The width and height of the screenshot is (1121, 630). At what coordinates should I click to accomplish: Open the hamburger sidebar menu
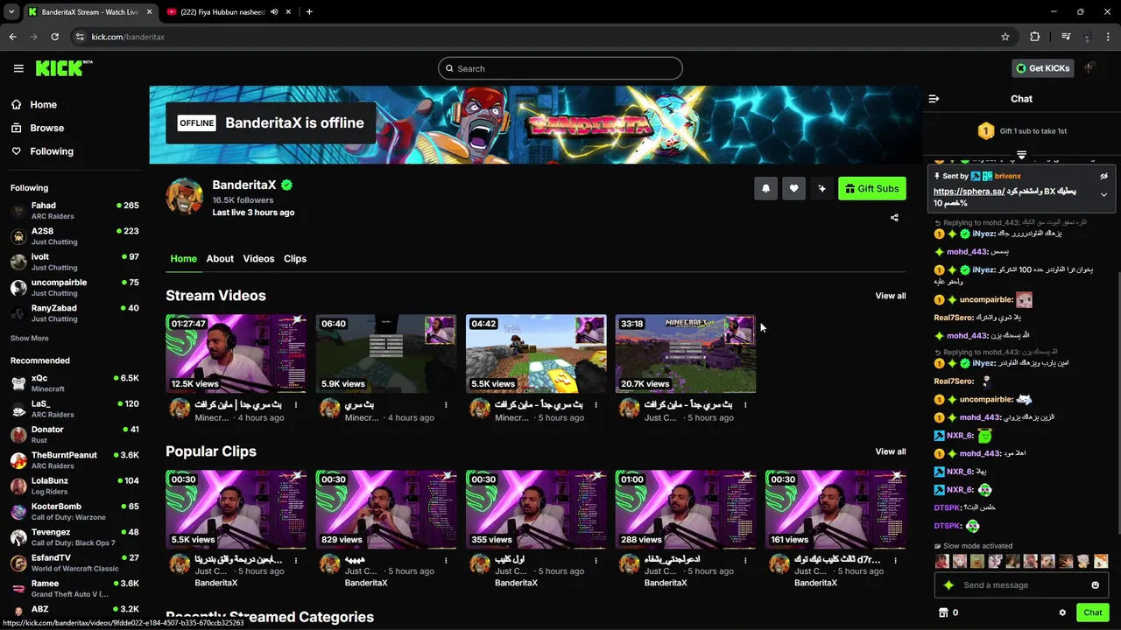[18, 68]
